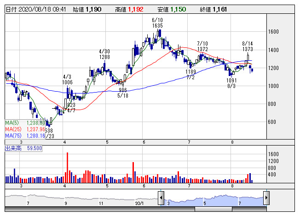Click the 986 5/18 low annotation
This screenshot has width=300, height=216.
tap(123, 93)
